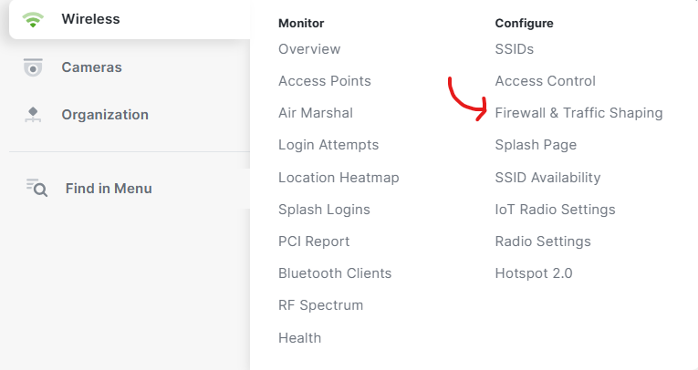Click the Find in Menu search icon

36,188
